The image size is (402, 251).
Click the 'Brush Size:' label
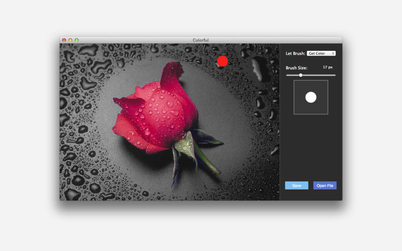coord(296,68)
